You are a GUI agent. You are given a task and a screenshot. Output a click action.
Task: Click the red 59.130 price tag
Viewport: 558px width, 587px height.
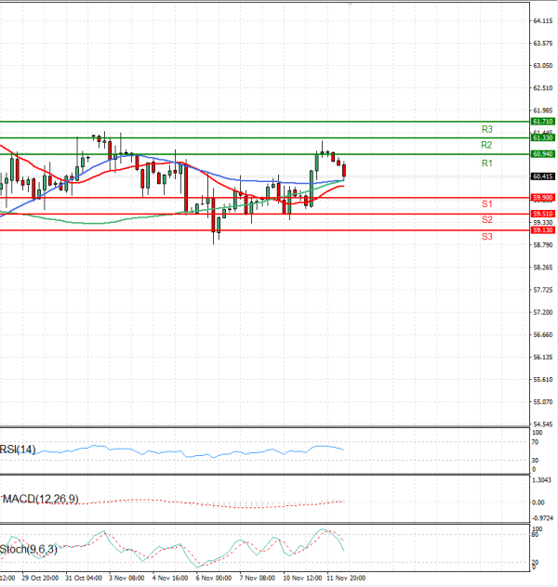point(543,229)
